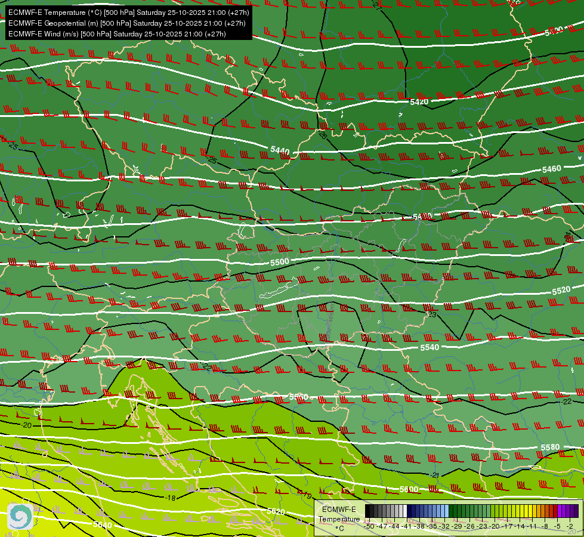Screen dimensions: 584x537
Task: Click the 5420 geopotential contour label
Action: tap(419, 102)
